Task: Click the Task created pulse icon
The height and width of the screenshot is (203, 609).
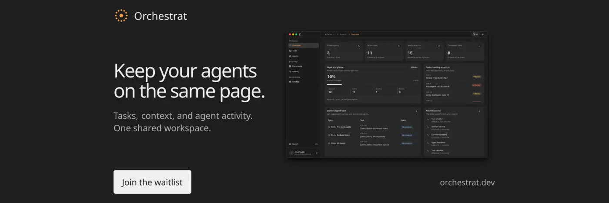Action: pyautogui.click(x=428, y=119)
